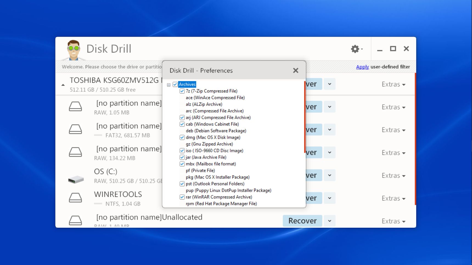Uncheck dmg (Mac OS X Disk Image)
The image size is (472, 265).
point(182,137)
